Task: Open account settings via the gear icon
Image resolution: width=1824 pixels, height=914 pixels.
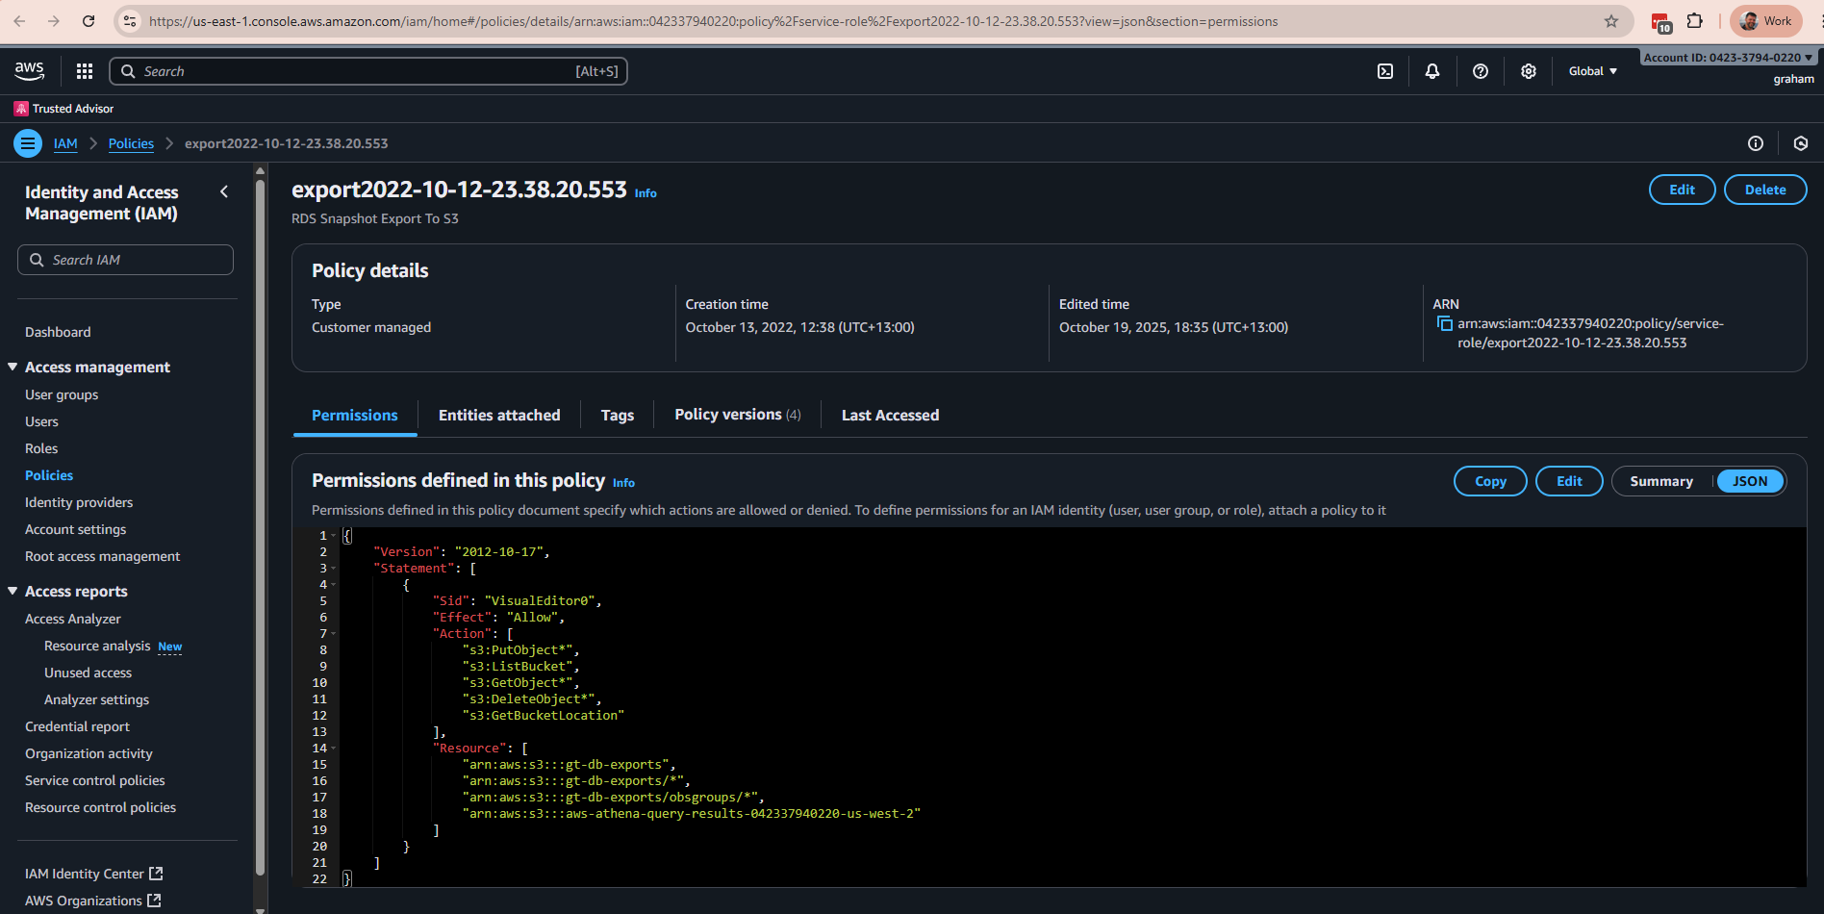Action: pyautogui.click(x=1528, y=70)
